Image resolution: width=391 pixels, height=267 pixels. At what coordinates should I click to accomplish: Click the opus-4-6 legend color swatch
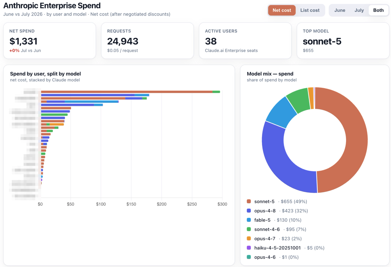click(x=249, y=257)
